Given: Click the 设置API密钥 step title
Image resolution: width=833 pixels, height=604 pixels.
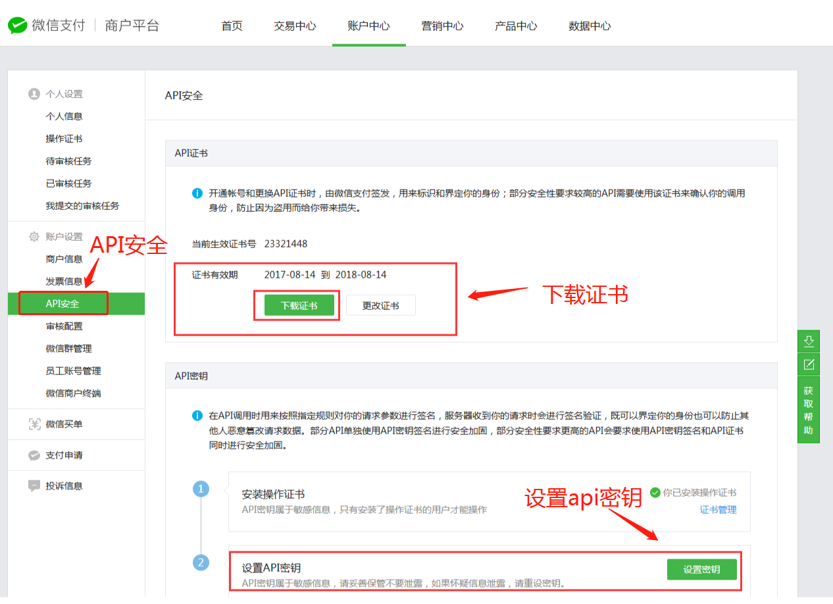Looking at the screenshot, I should [x=271, y=568].
